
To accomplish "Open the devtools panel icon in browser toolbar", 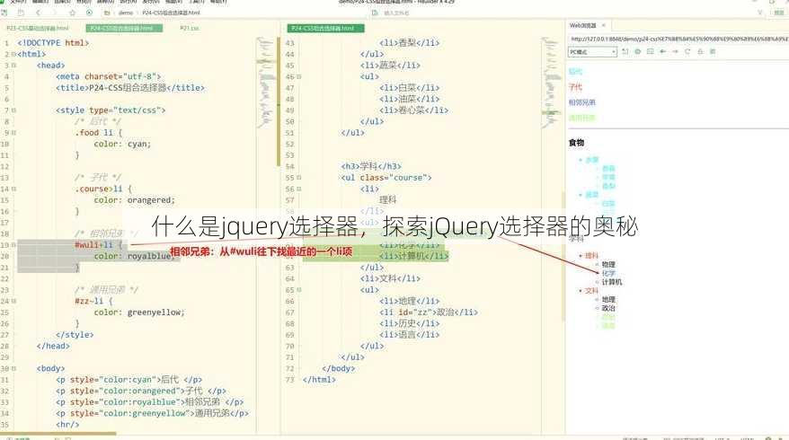I will click(x=650, y=52).
